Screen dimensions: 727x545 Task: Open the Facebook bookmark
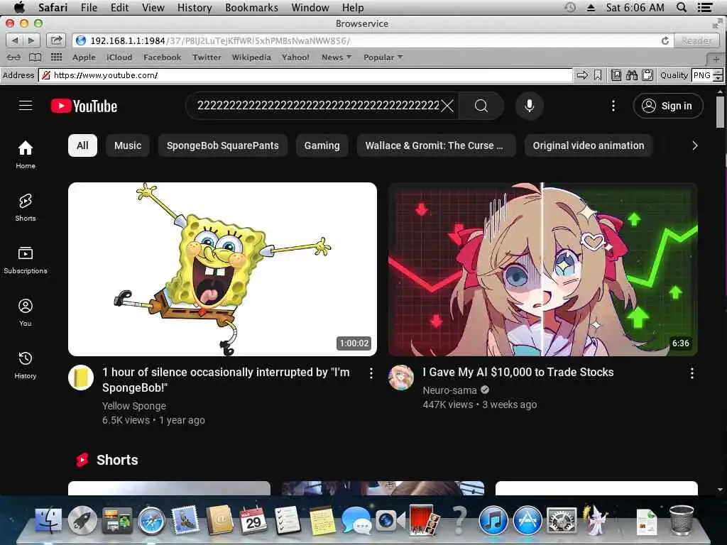point(163,57)
